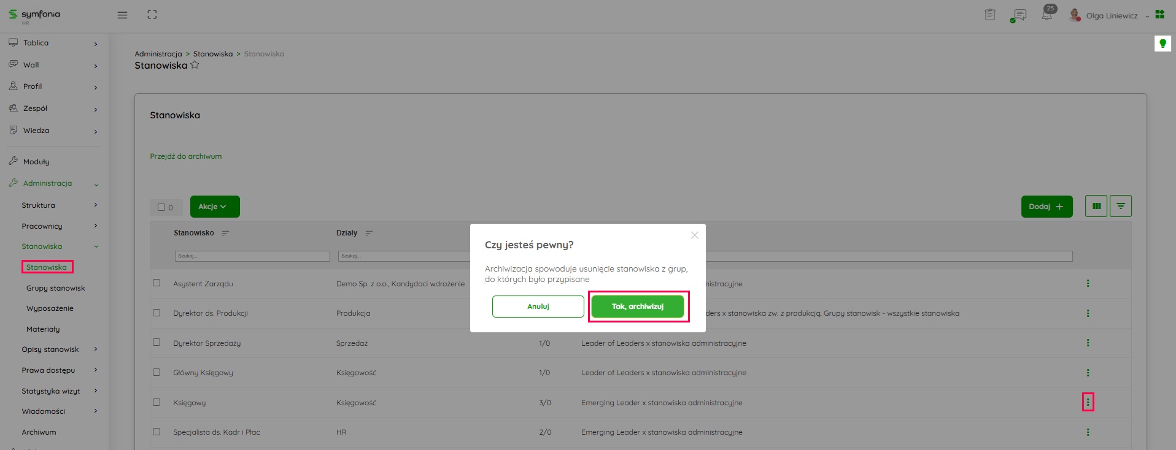Toggle fullscreen mode icon

coord(152,15)
